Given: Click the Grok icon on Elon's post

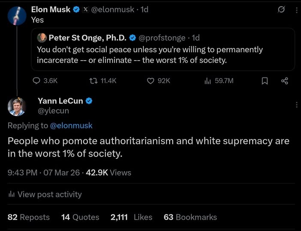Looking at the screenshot, I should pos(282,9).
